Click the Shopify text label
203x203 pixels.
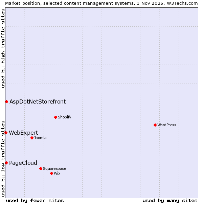[x=64, y=117]
